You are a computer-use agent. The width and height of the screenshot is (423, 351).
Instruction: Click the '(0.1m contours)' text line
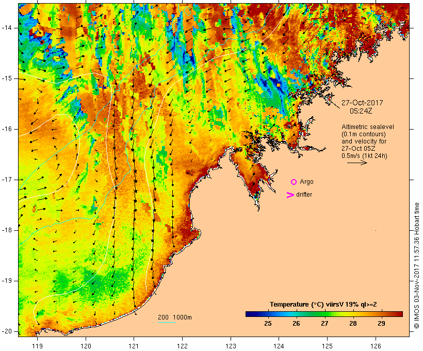click(364, 134)
